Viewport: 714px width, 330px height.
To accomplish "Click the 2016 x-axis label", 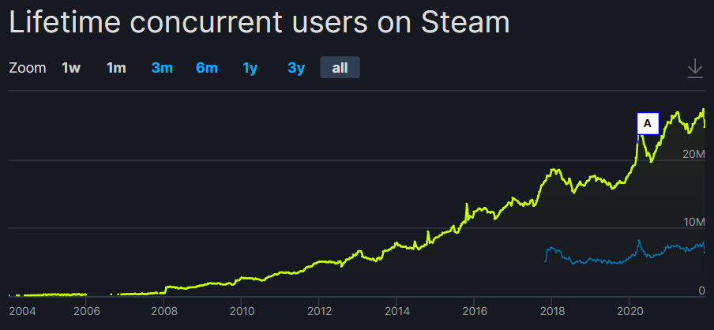I will [474, 312].
